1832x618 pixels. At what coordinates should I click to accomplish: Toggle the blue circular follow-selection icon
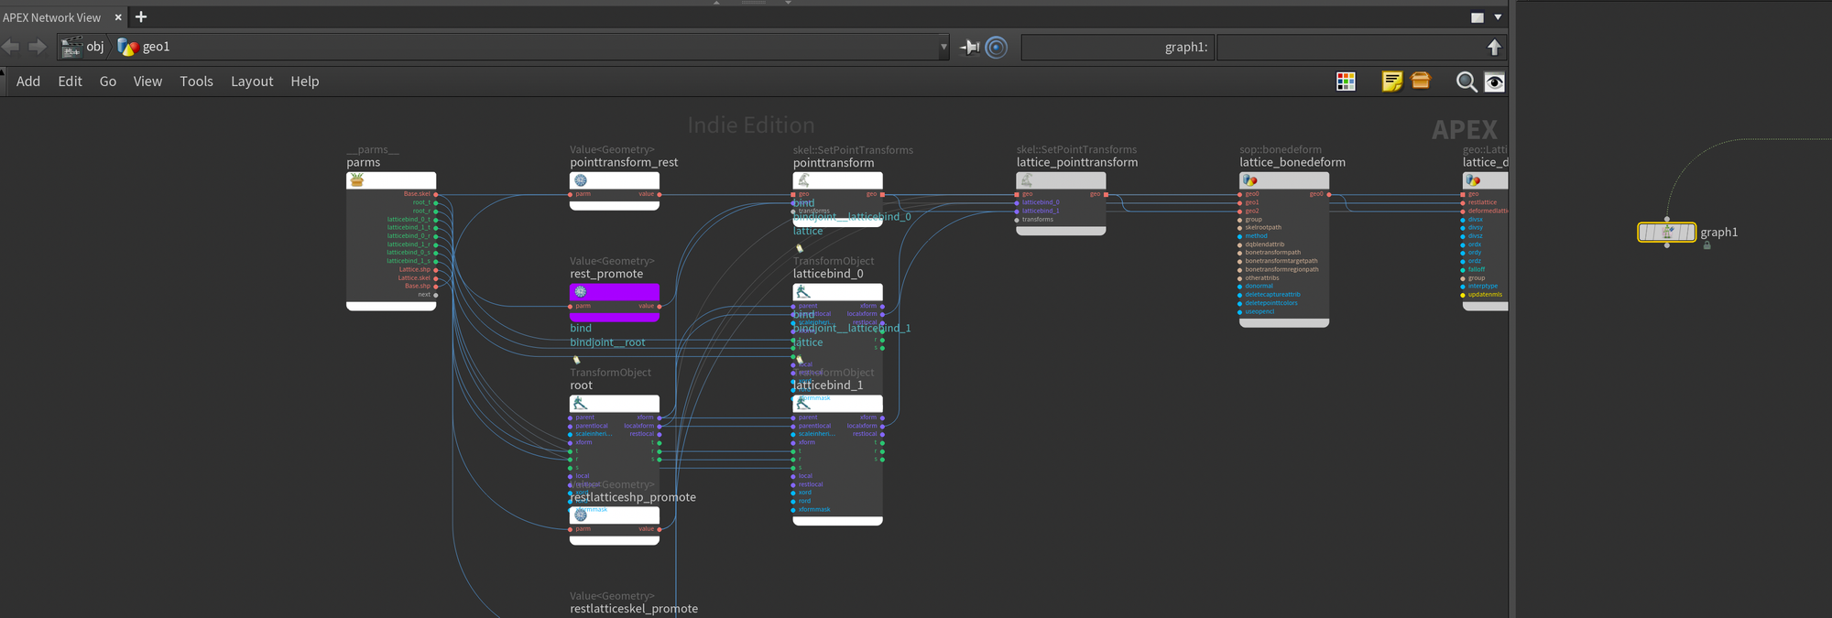[996, 47]
